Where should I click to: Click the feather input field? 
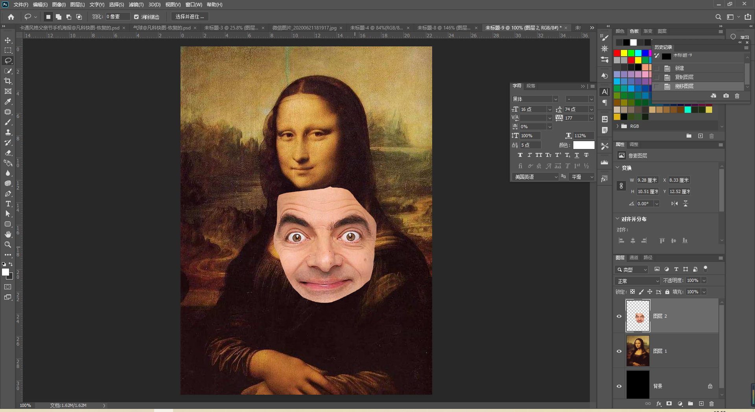click(x=118, y=17)
